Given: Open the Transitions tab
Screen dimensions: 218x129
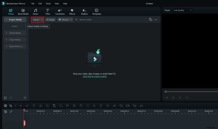Looking at the screenshot, I should 60,12.
